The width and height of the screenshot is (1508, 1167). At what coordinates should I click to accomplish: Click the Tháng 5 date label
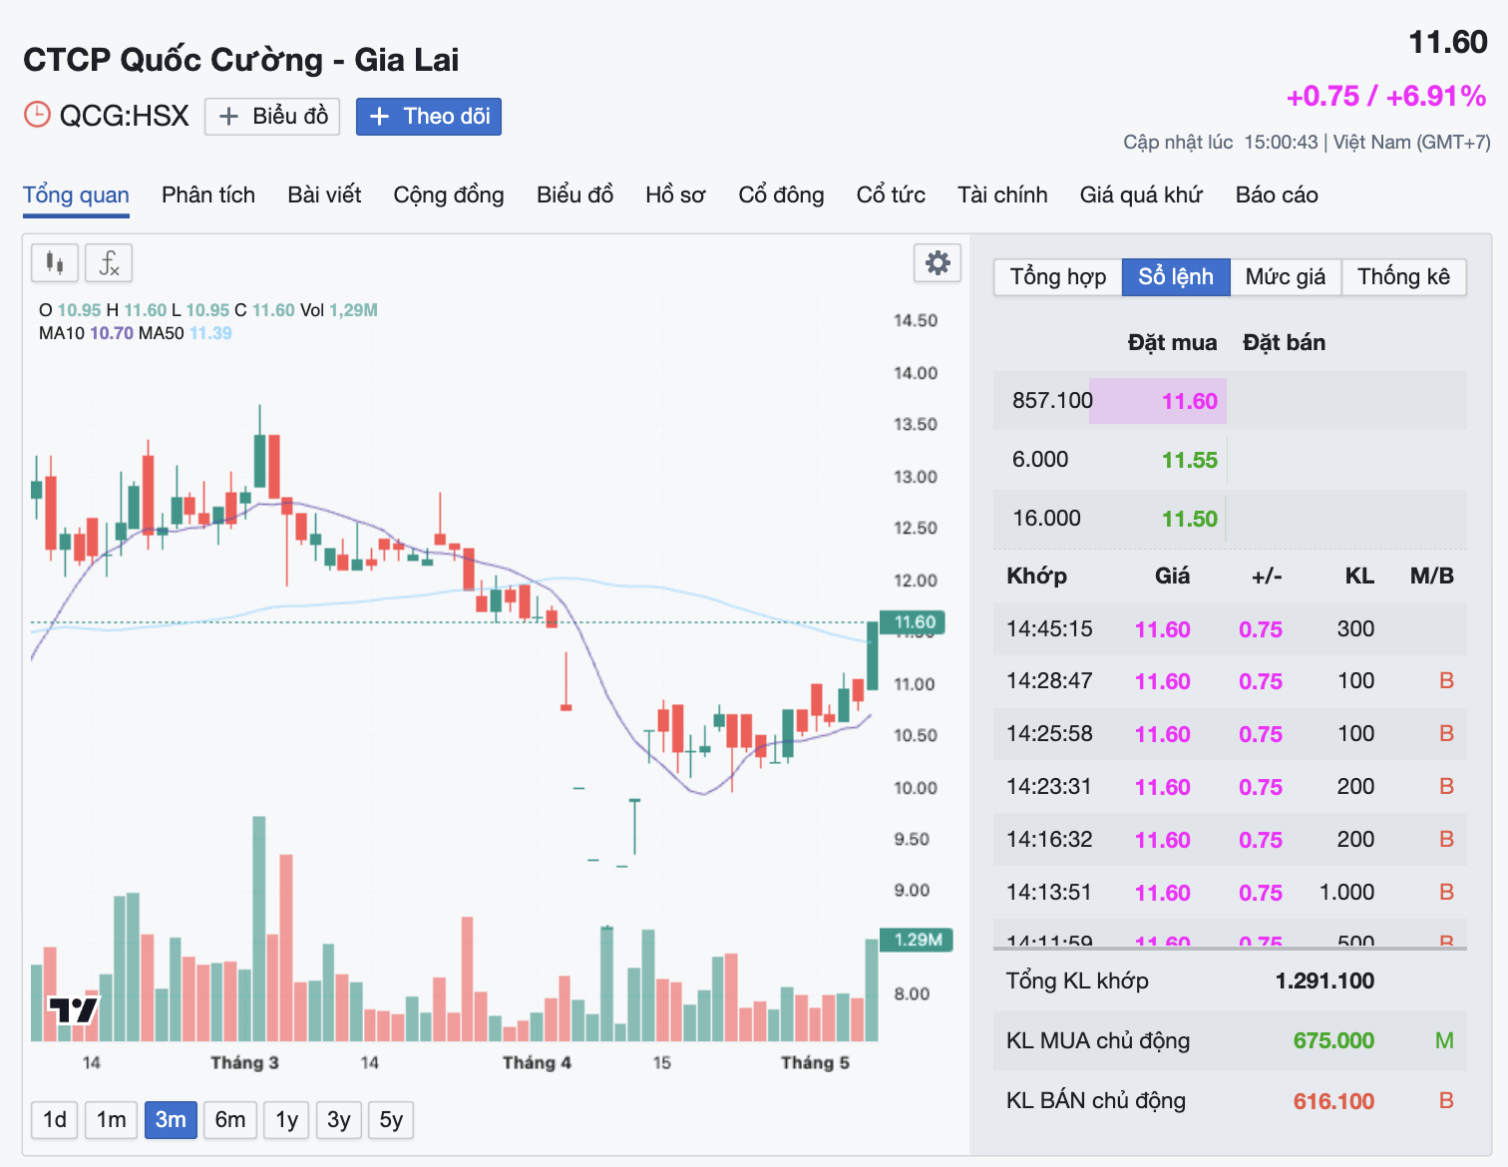[x=815, y=1063]
